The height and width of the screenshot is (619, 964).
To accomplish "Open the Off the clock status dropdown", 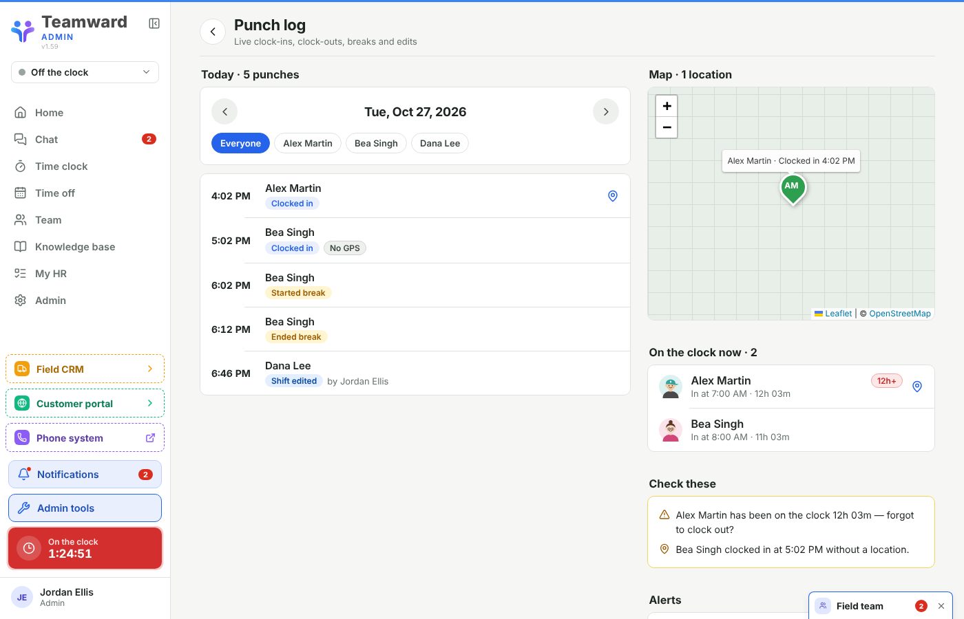I will coord(85,72).
